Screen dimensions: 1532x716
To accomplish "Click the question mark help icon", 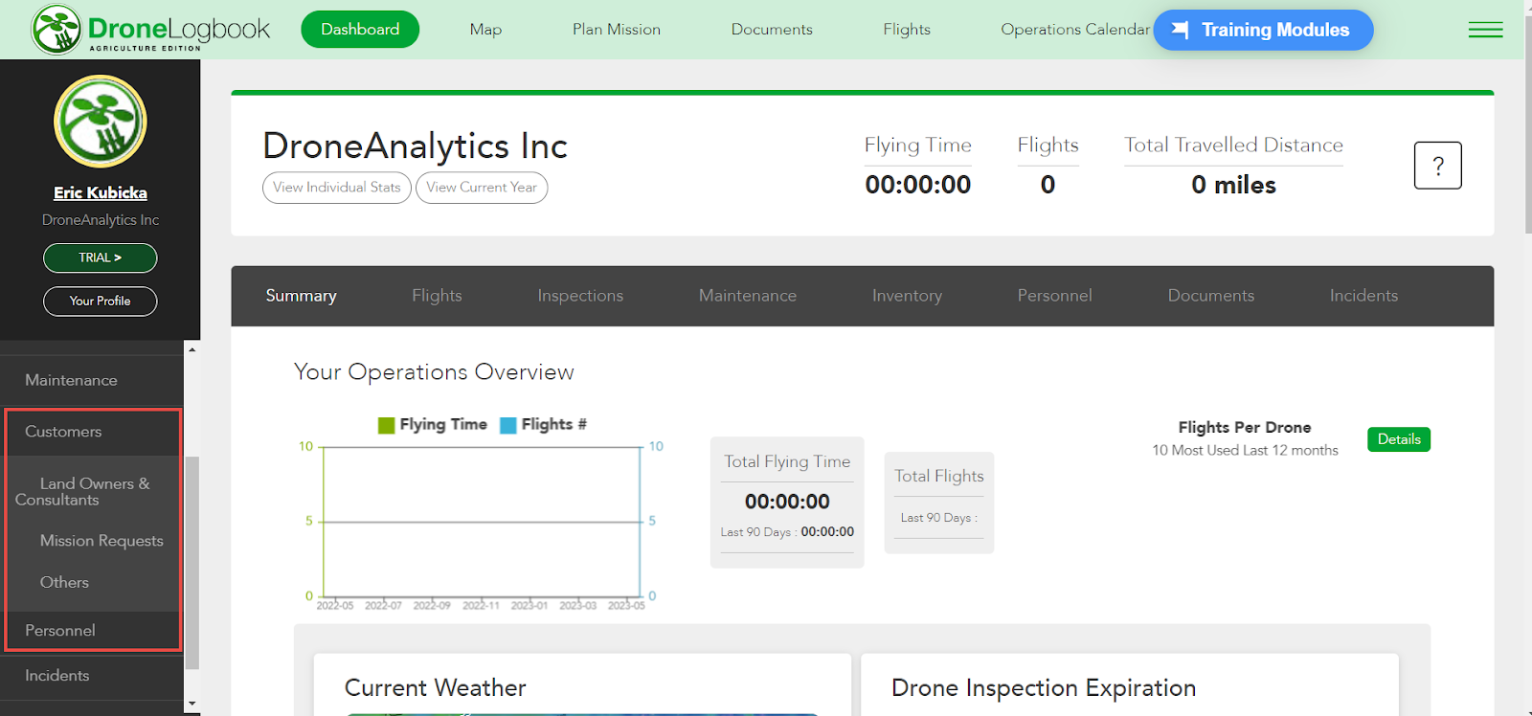I will click(x=1437, y=166).
